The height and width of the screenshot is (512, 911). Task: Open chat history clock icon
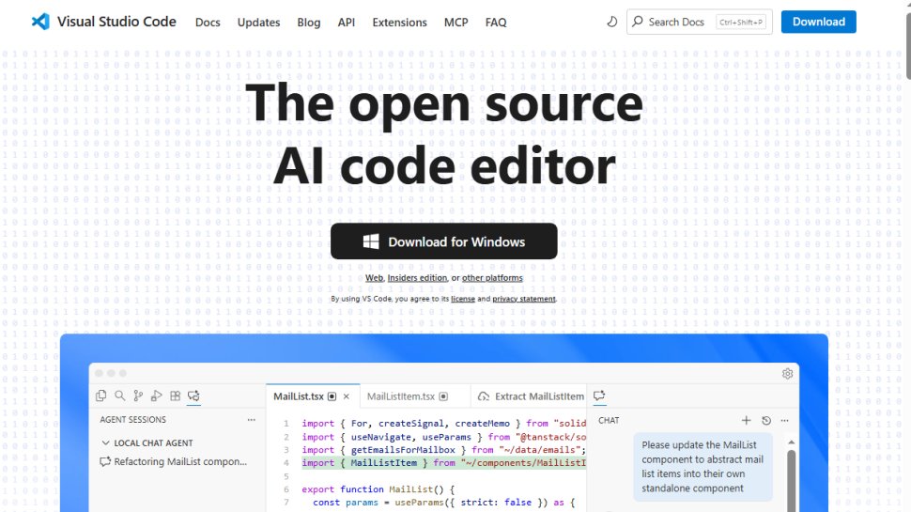pos(766,420)
